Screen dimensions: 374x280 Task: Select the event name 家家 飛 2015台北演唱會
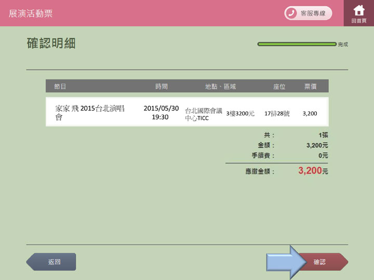tap(90, 113)
